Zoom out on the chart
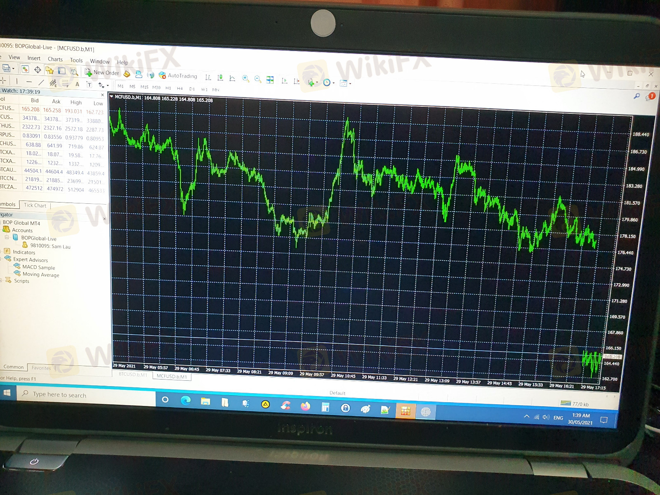Image resolution: width=660 pixels, height=495 pixels. (258, 79)
